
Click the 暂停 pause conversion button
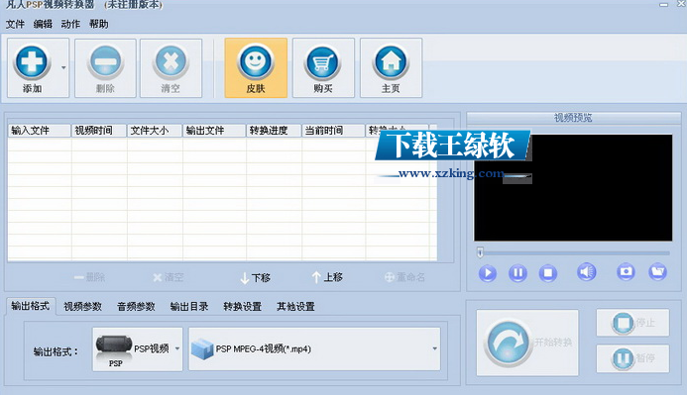(x=632, y=358)
